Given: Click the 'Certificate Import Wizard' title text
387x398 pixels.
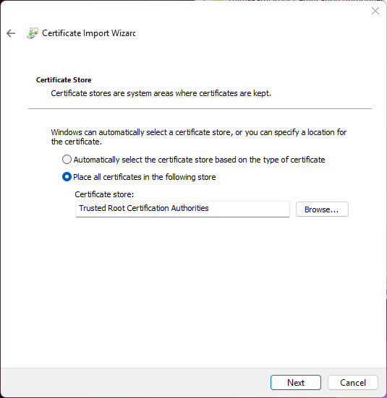Looking at the screenshot, I should [89, 33].
